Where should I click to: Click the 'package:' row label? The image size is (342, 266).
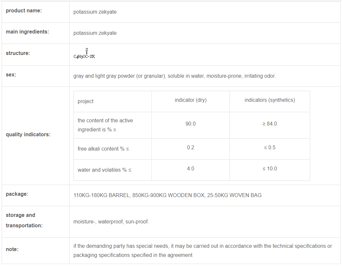(x=17, y=194)
